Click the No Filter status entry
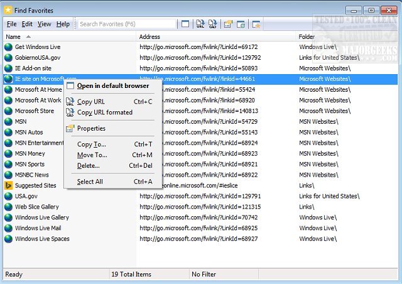Viewport: 402px width, 284px height. (204, 274)
